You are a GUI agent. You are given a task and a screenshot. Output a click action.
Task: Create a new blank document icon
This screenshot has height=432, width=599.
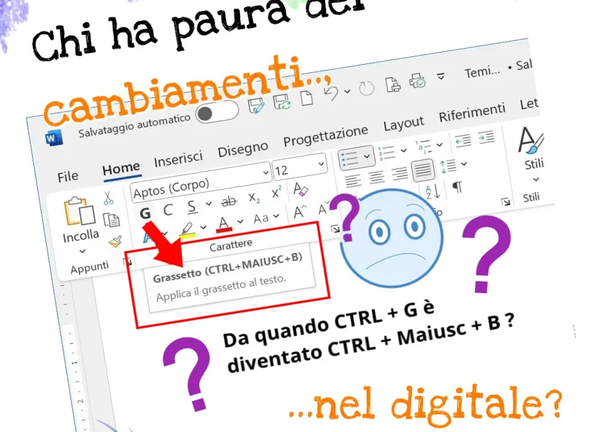(307, 98)
